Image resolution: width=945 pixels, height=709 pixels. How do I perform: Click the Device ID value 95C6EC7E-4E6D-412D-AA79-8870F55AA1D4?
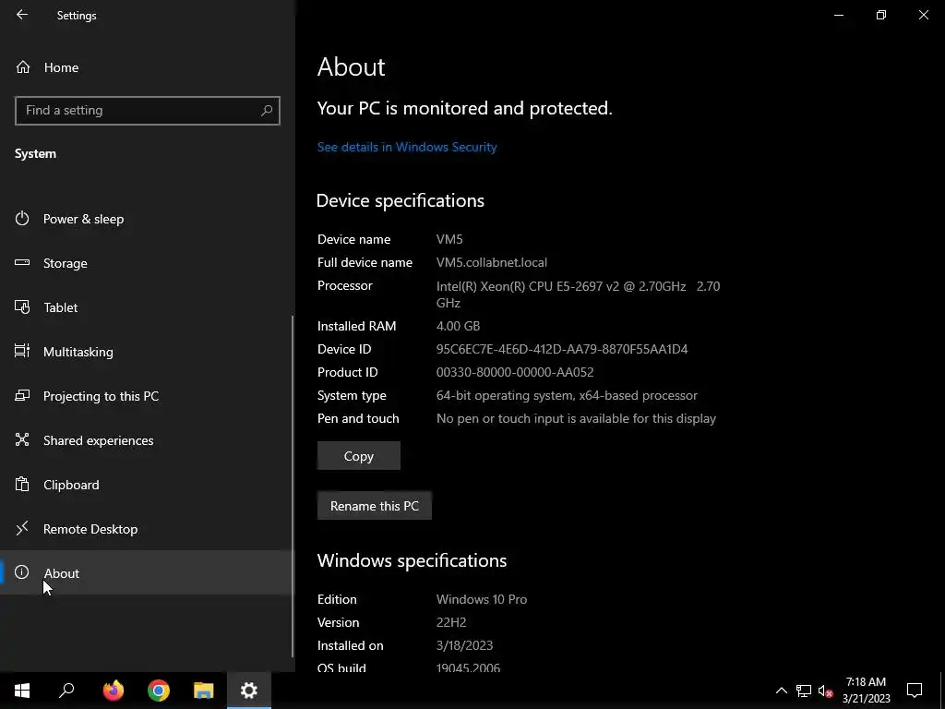(x=562, y=349)
